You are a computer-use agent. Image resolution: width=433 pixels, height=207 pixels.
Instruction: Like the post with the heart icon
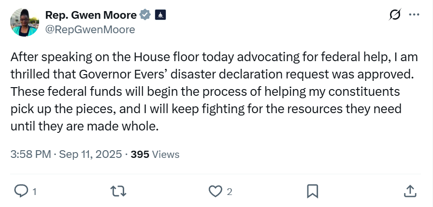pyautogui.click(x=216, y=191)
